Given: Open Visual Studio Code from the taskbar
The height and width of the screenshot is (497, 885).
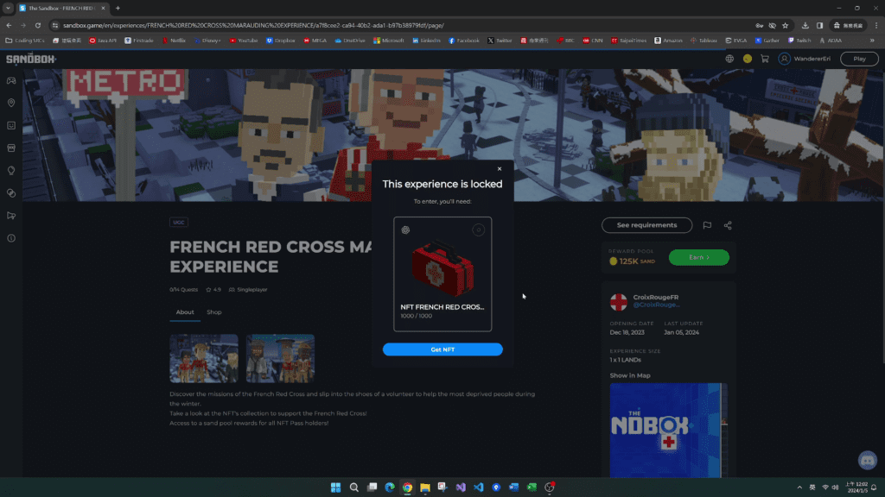Looking at the screenshot, I should [x=479, y=488].
